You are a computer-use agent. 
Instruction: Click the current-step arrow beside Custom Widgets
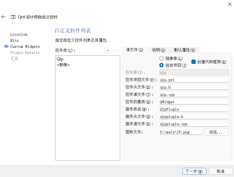coord(6,46)
